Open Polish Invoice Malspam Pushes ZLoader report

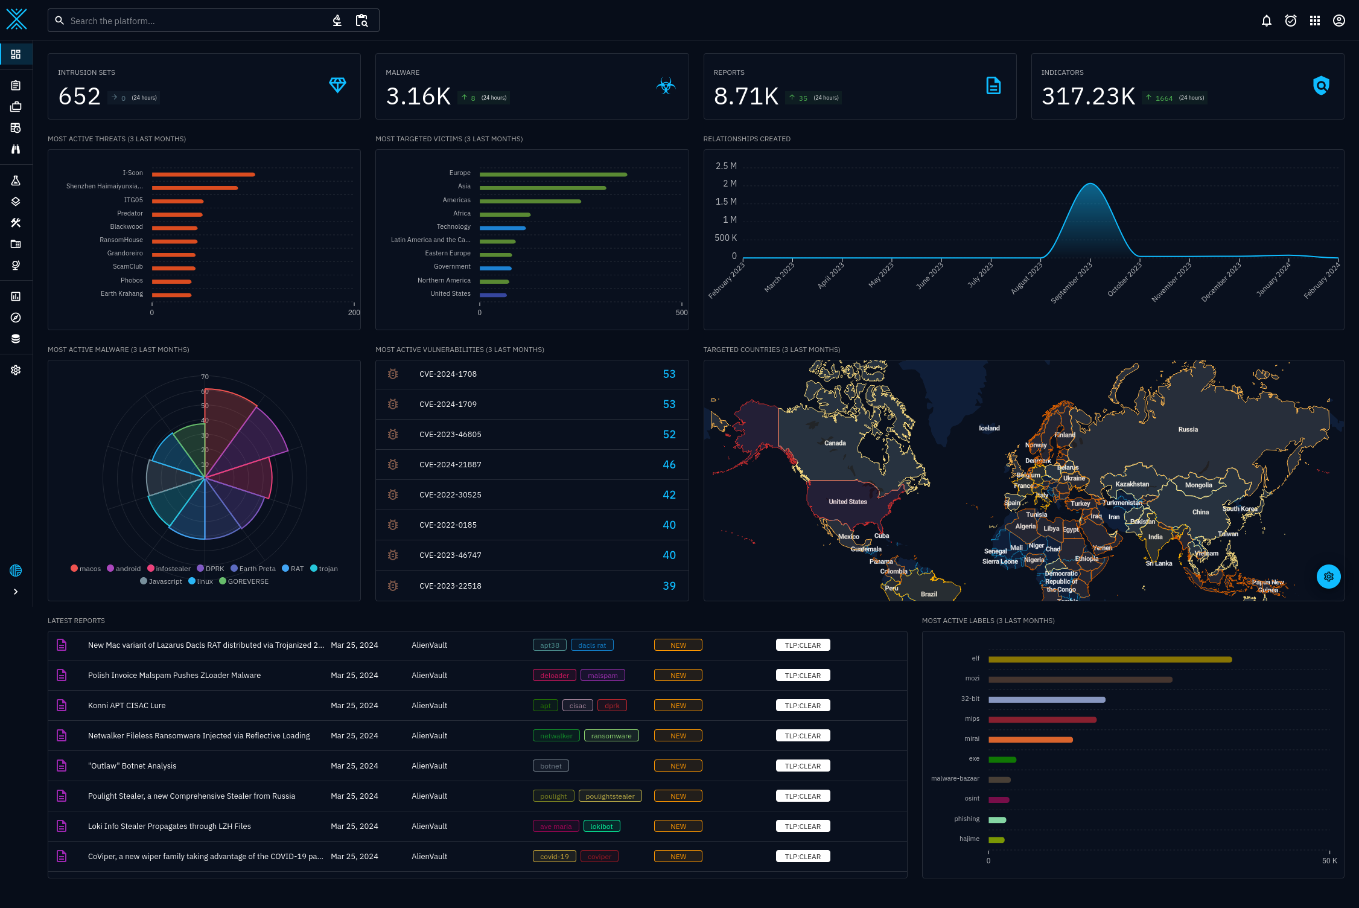pos(477,675)
